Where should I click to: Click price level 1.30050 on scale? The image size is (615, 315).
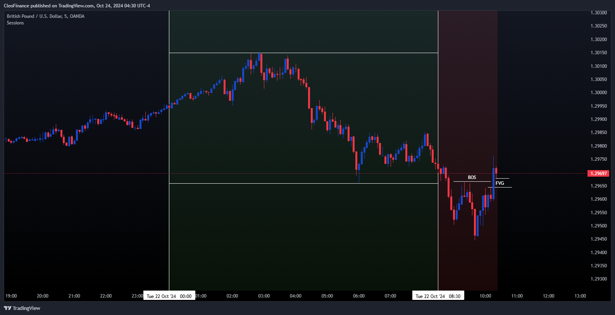[x=599, y=79]
